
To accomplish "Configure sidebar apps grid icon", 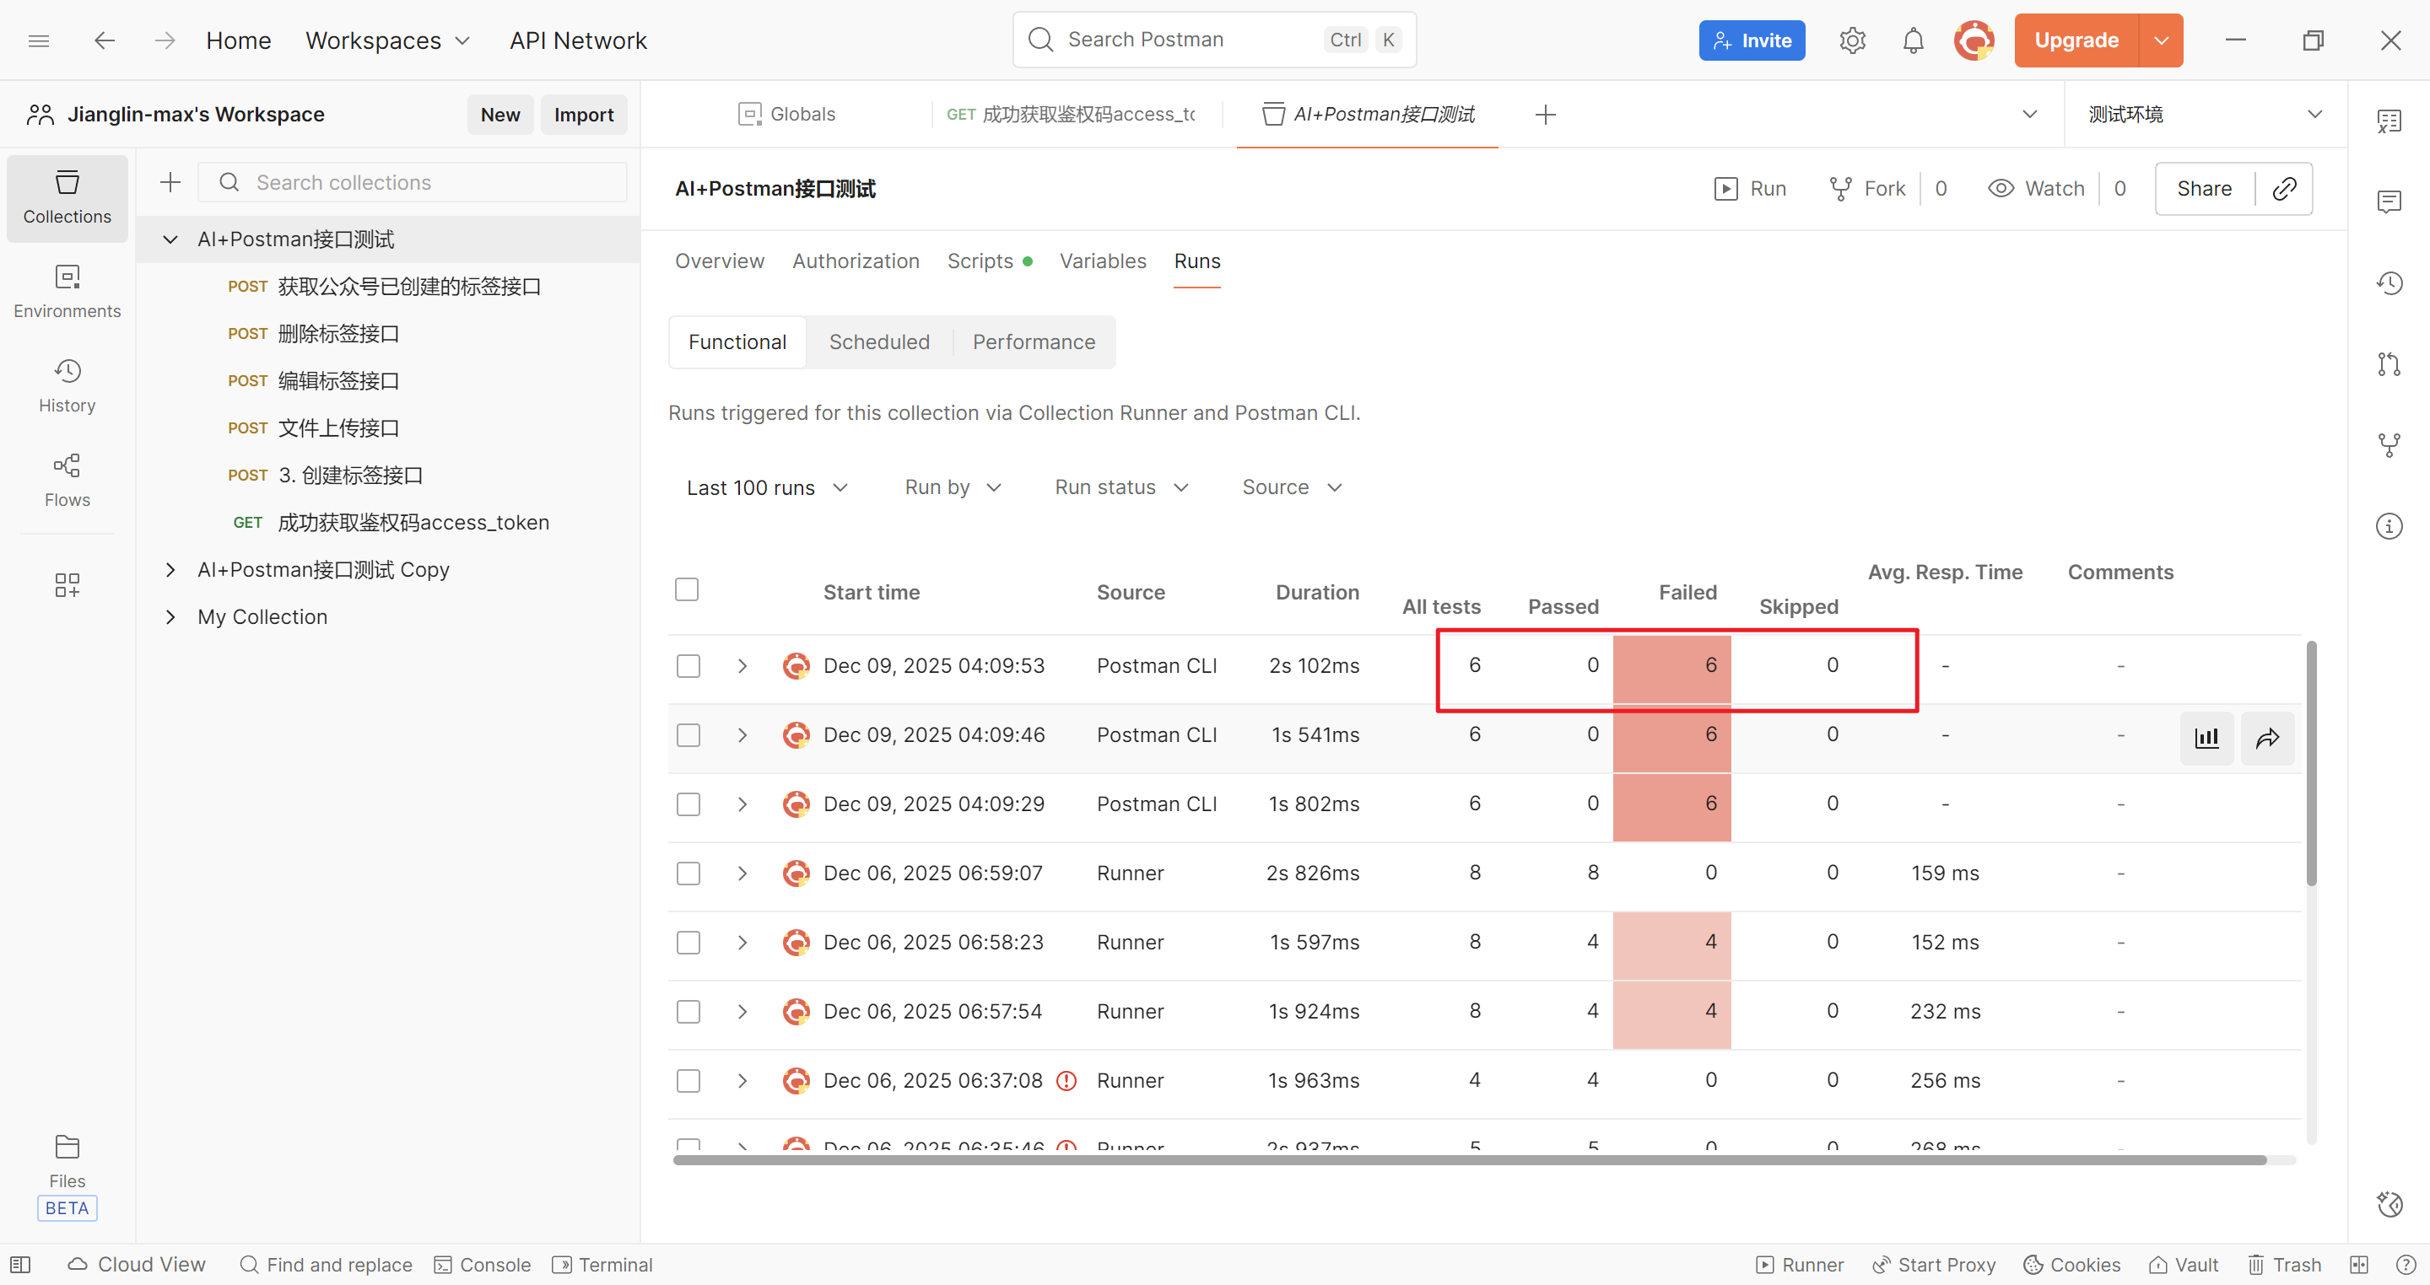I will [x=67, y=584].
